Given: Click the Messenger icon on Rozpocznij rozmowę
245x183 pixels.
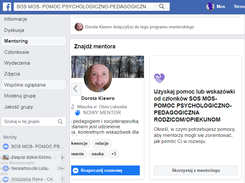Looking at the screenshot, I should (x=76, y=171).
